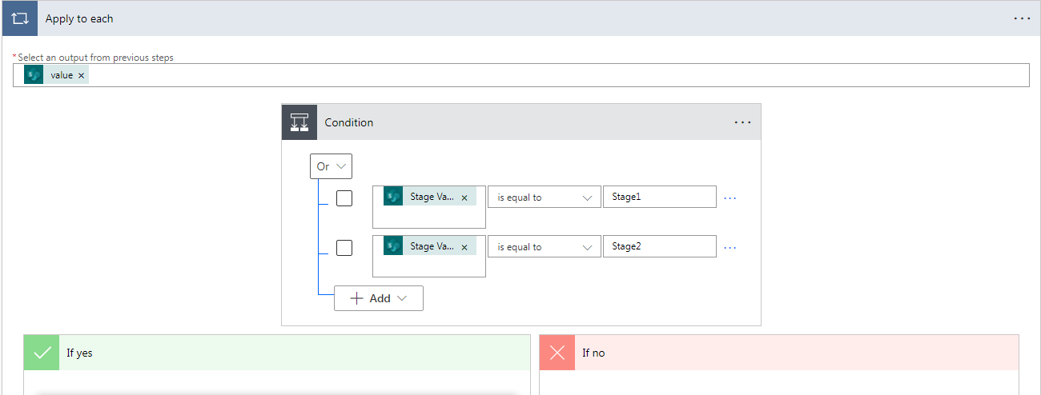Viewport: 1041px width, 395px height.
Task: Open the Condition card ellipsis menu
Action: 742,122
